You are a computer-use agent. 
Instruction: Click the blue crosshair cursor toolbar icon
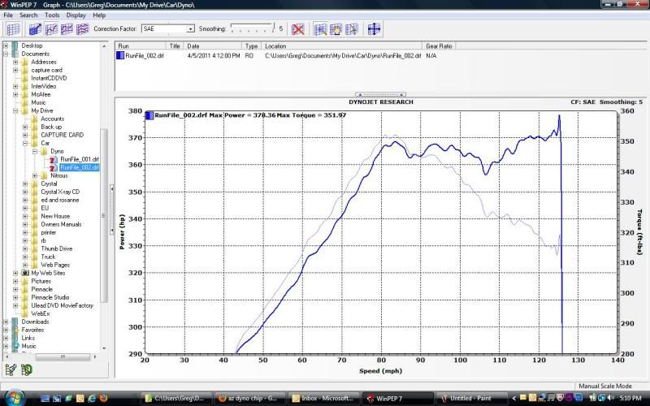[x=375, y=29]
